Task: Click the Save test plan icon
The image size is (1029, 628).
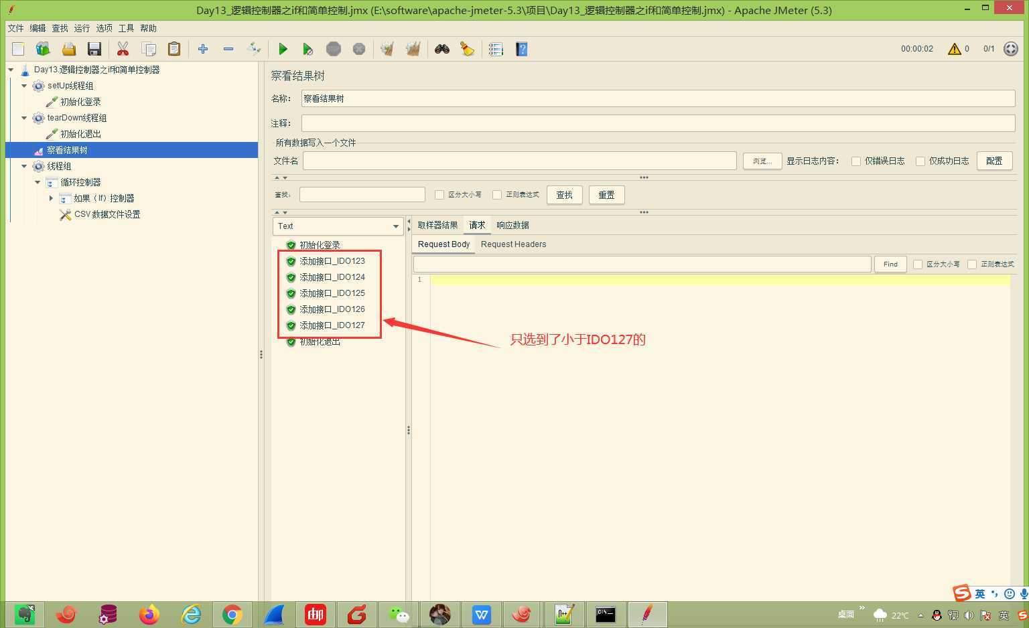Action: tap(94, 49)
